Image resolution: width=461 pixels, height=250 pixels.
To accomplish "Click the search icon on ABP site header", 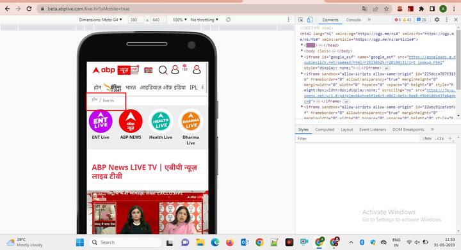I will 163,70.
